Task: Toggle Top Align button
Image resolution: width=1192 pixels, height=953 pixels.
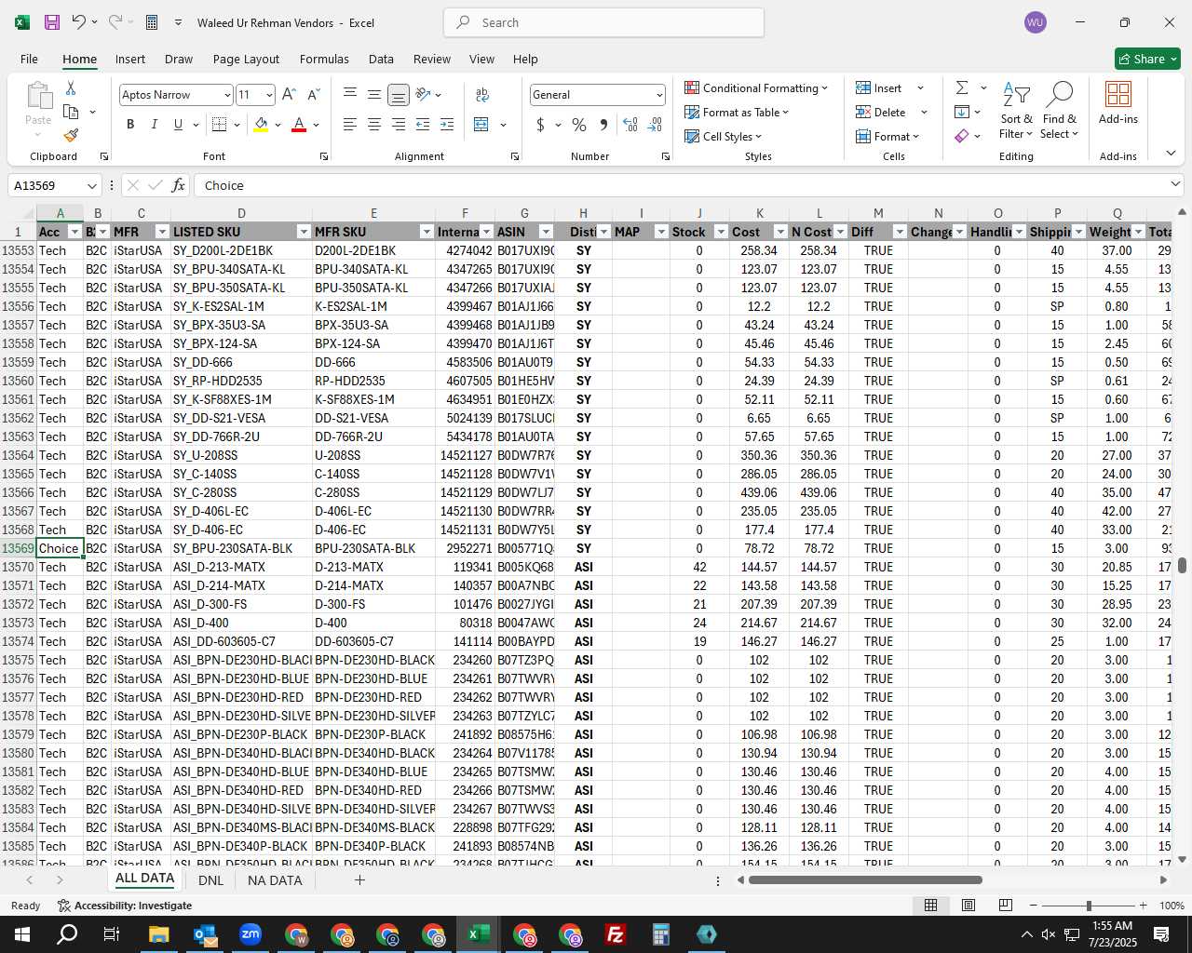Action: (349, 94)
